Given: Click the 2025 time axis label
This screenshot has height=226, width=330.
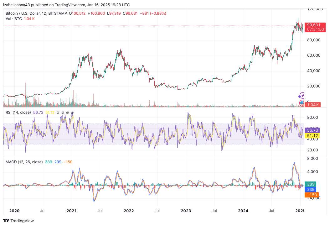Looking at the screenshot, I should click(300, 211).
